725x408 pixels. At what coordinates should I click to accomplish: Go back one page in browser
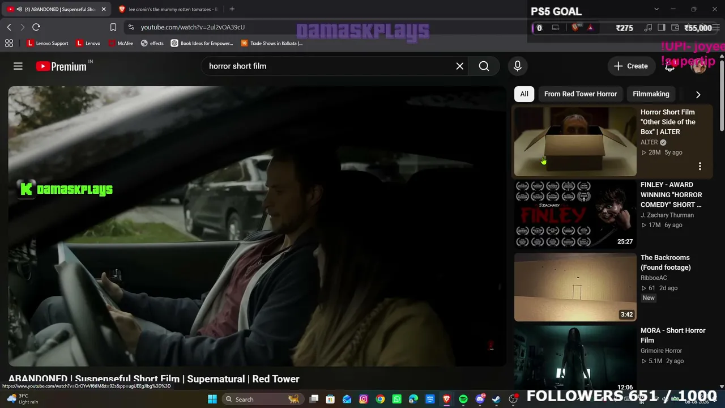9,27
